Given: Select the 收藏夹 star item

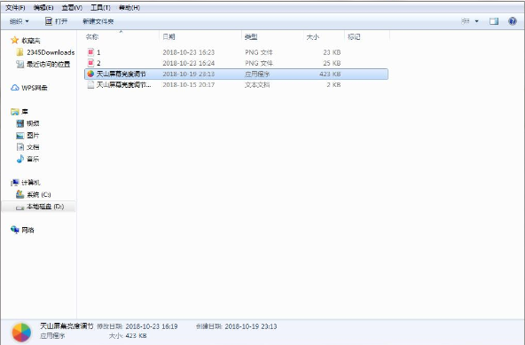Looking at the screenshot, I should pos(26,41).
